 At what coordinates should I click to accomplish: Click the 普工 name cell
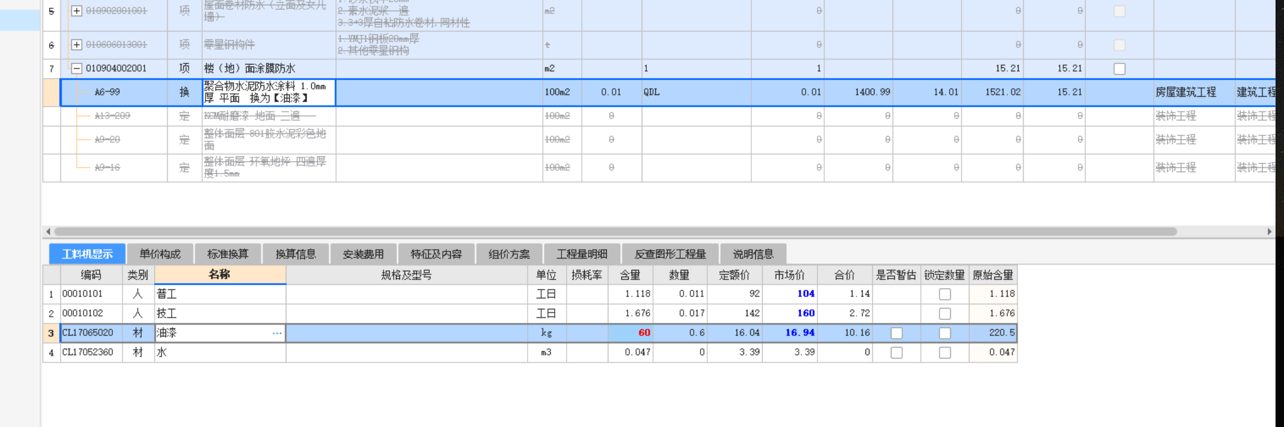[x=220, y=294]
